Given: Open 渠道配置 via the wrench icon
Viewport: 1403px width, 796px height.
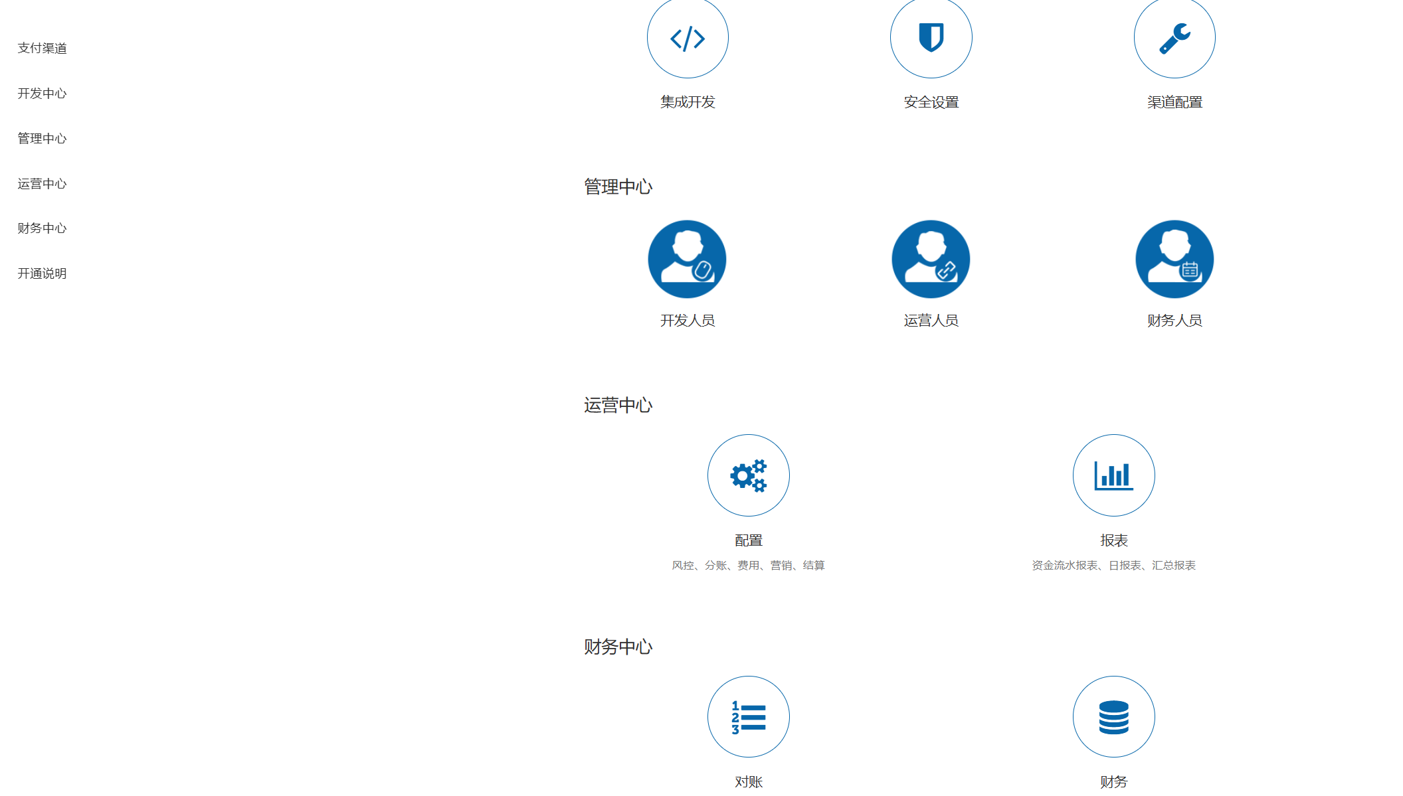Looking at the screenshot, I should pyautogui.click(x=1174, y=39).
